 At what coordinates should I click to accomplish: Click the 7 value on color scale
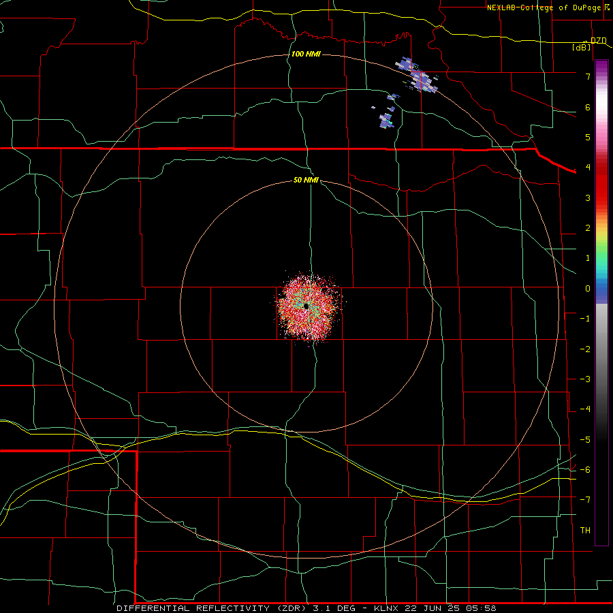588,76
